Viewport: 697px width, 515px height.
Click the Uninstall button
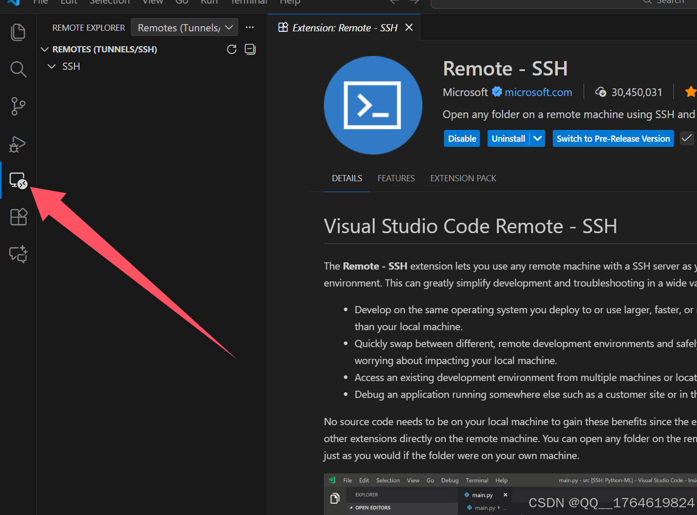[x=508, y=138]
